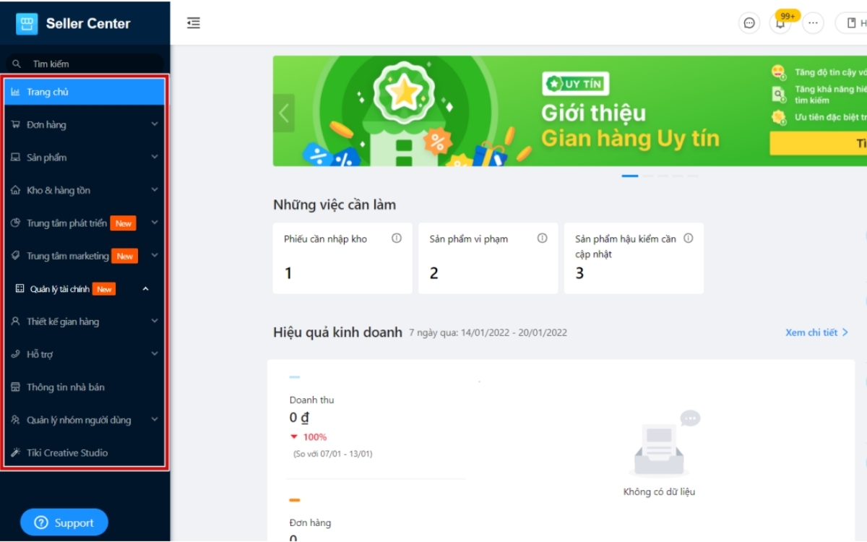Expand the Thiết kế gian hàng chevron
The height and width of the screenshot is (542, 867).
click(x=155, y=321)
